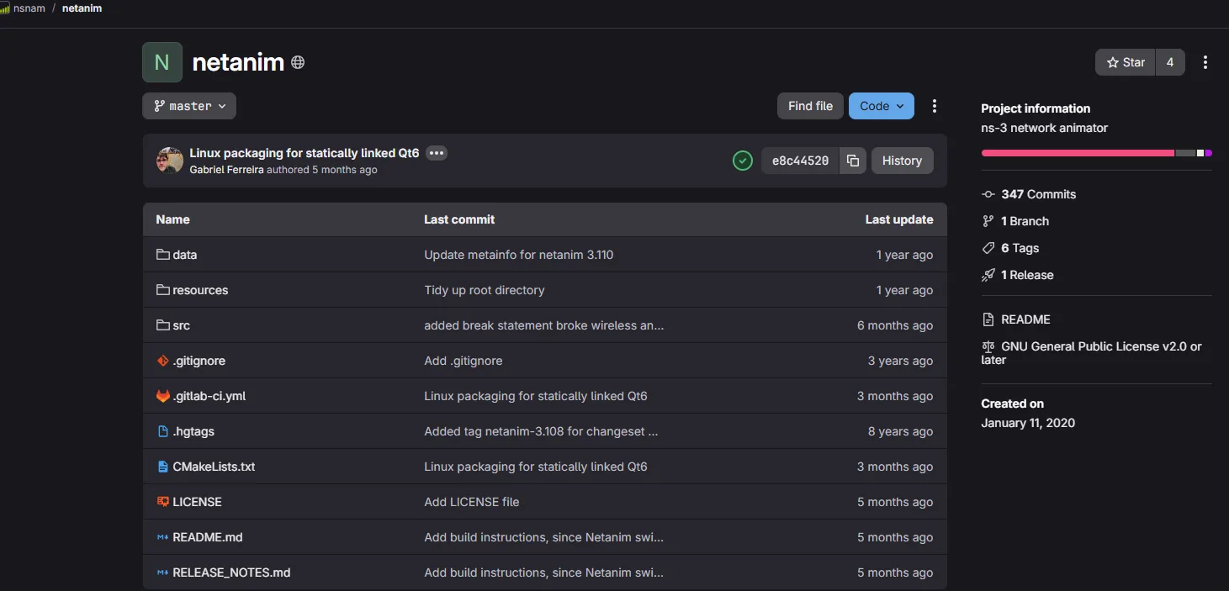
Task: Open the README.md file
Action: [x=207, y=537]
